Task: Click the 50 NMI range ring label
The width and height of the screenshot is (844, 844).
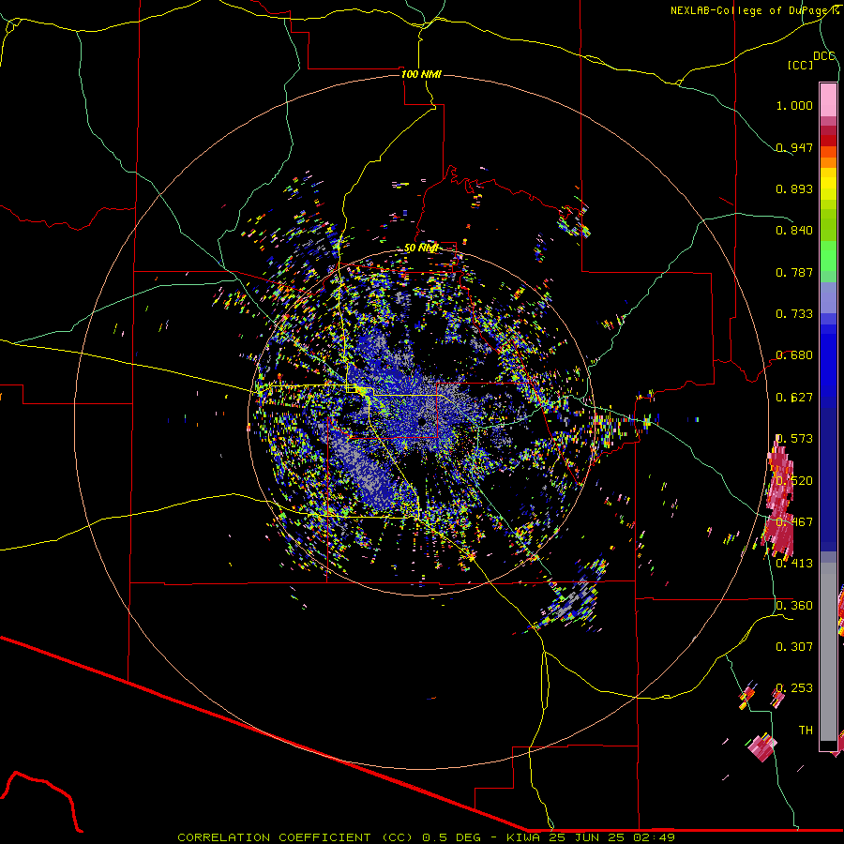Action: (x=421, y=249)
